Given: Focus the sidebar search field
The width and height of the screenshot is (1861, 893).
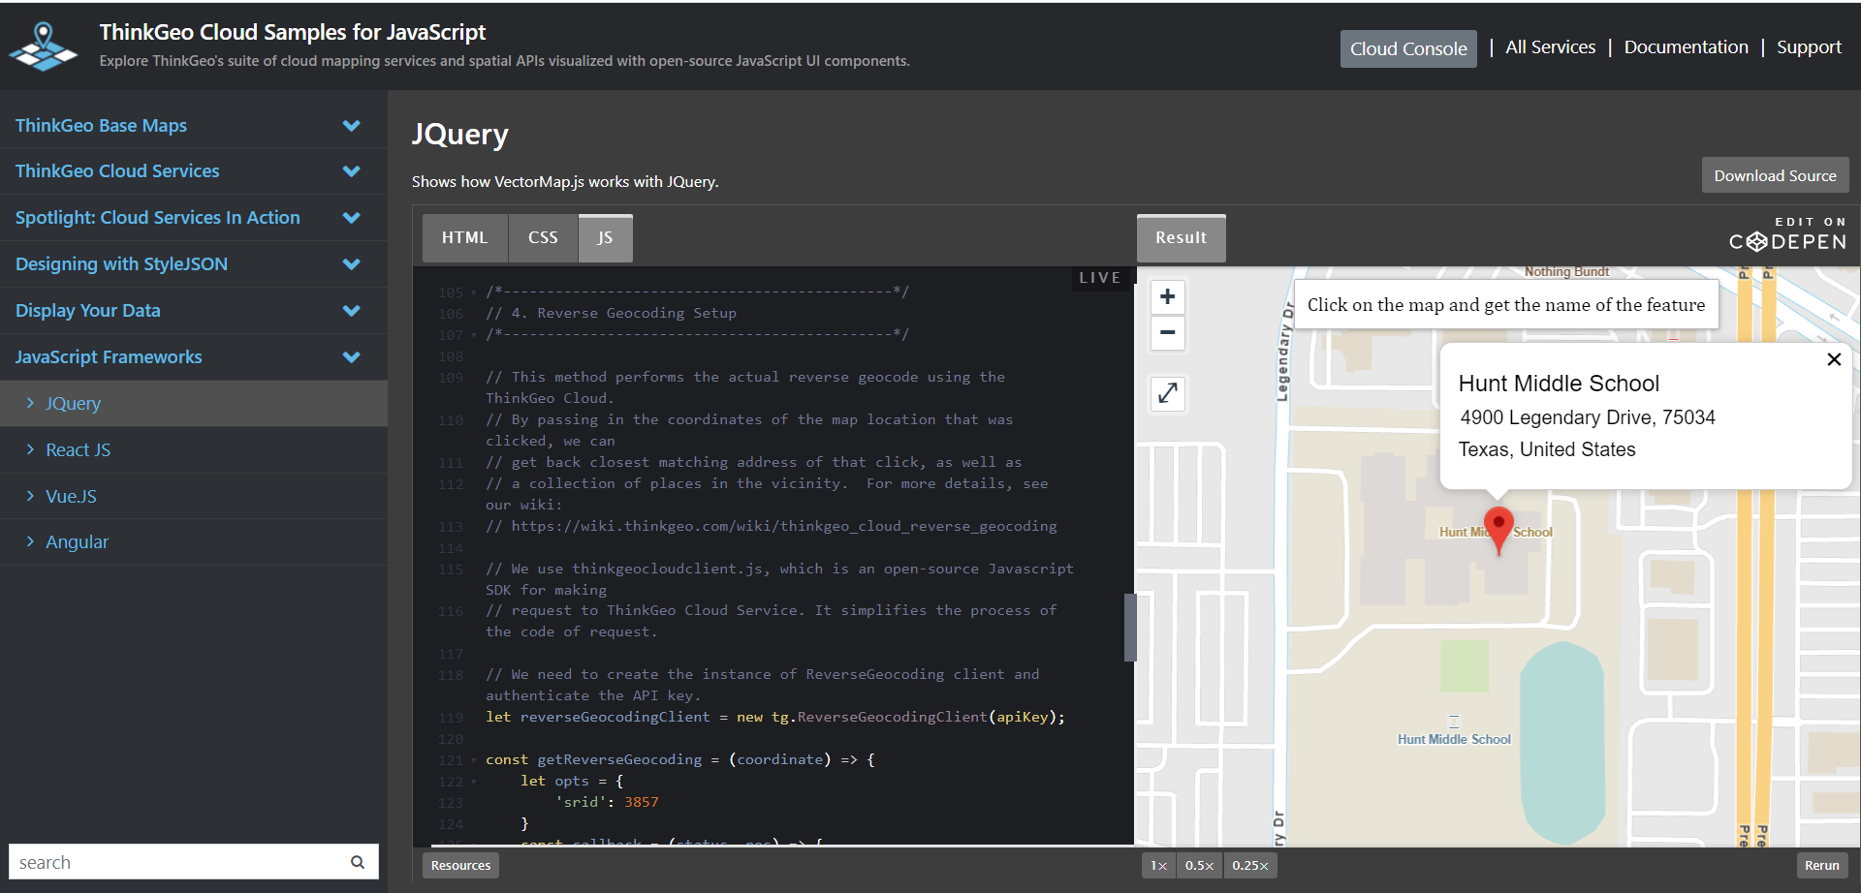Looking at the screenshot, I should click(x=194, y=862).
